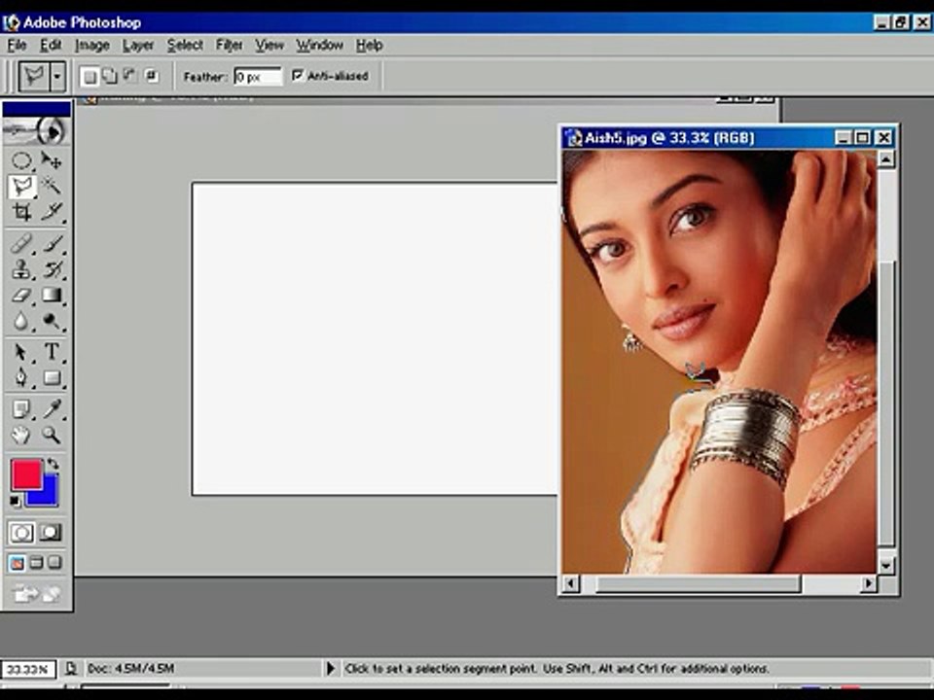The image size is (934, 700).
Task: Choose Standard Screen mode
Action: point(17,563)
